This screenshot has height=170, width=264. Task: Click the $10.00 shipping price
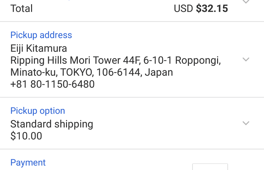pos(26,136)
